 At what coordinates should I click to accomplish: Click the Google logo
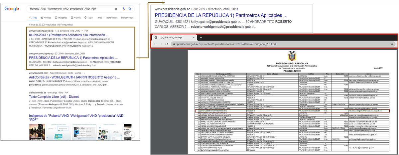point(12,9)
